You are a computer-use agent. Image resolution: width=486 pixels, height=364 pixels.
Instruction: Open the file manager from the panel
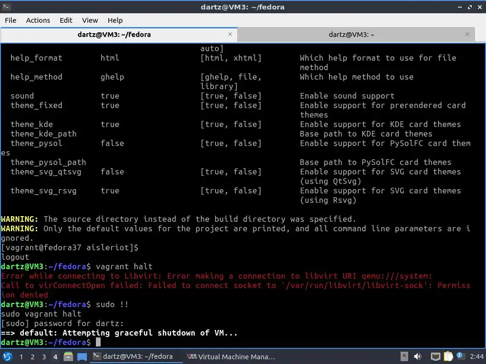(68, 356)
